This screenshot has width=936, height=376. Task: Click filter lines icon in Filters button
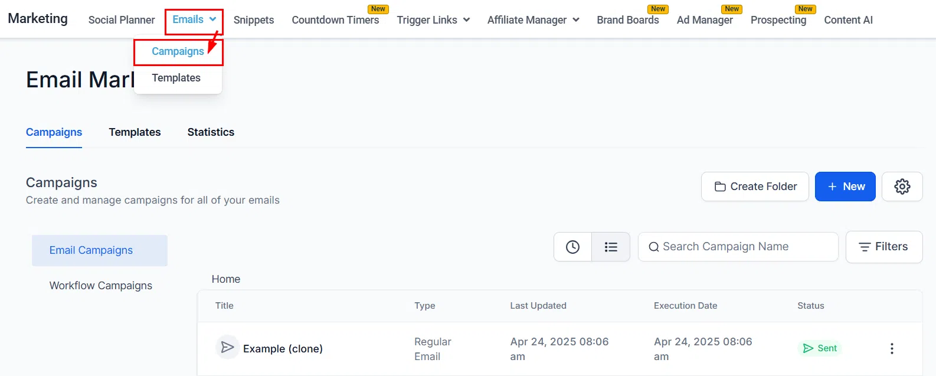click(x=865, y=247)
